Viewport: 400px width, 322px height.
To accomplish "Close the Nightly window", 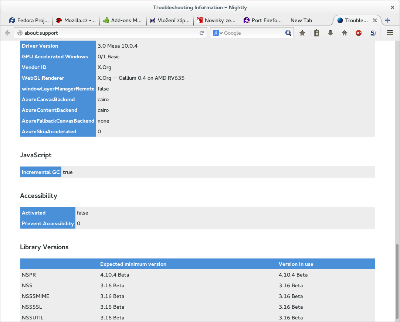I will 392,7.
